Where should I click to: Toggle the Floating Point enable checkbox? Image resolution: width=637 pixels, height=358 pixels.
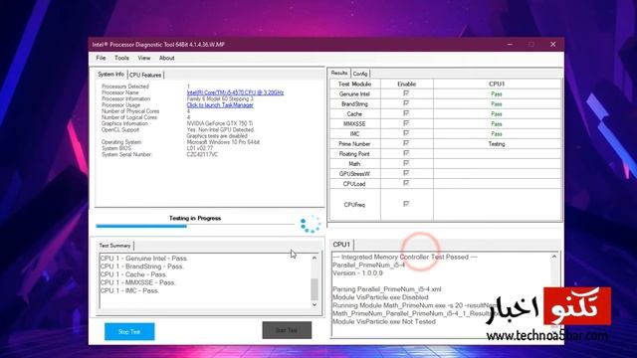coord(406,153)
